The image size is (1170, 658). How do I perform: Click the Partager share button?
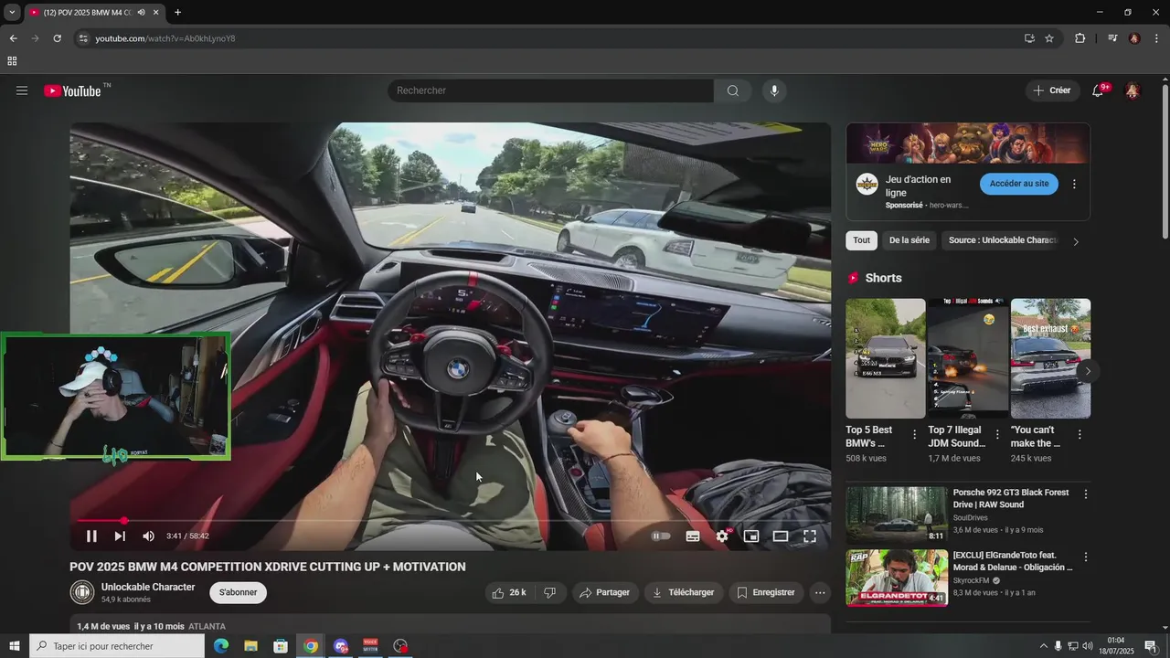click(605, 592)
